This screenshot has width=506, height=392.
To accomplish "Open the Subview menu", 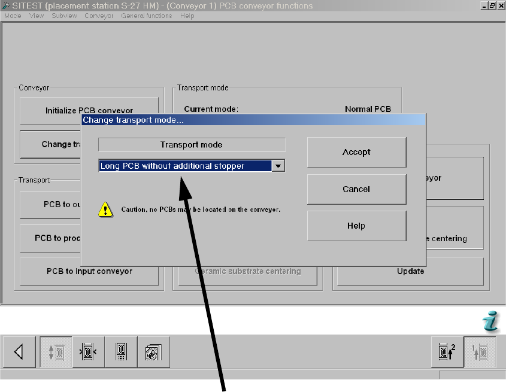I will (x=64, y=16).
